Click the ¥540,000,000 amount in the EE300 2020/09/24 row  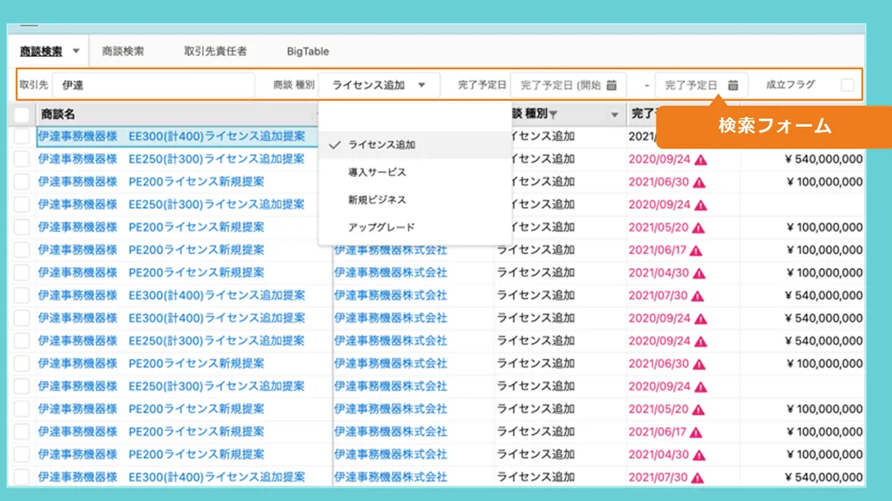(x=823, y=318)
